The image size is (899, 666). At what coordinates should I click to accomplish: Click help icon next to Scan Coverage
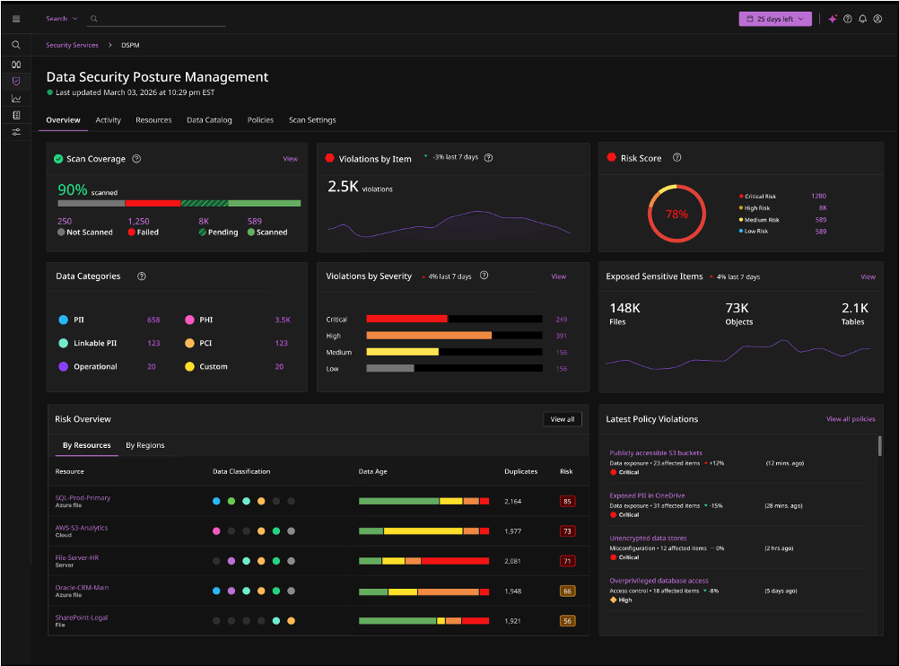pos(136,159)
